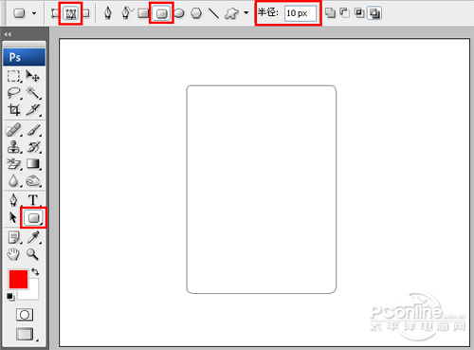Select the Lasso tool
Viewport: 474px width, 350px height.
(14, 93)
